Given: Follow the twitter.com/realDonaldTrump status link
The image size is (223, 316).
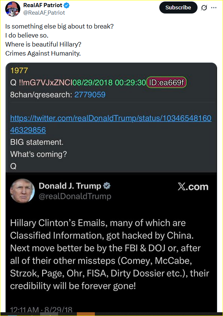Looking at the screenshot, I should (111, 124).
